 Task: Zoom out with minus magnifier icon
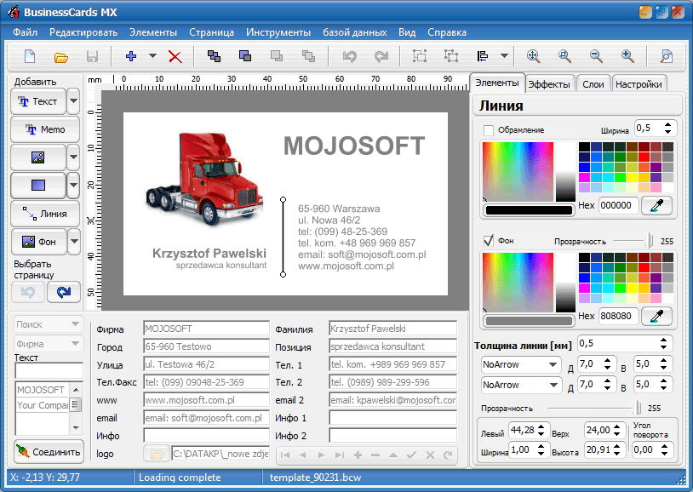pos(596,56)
